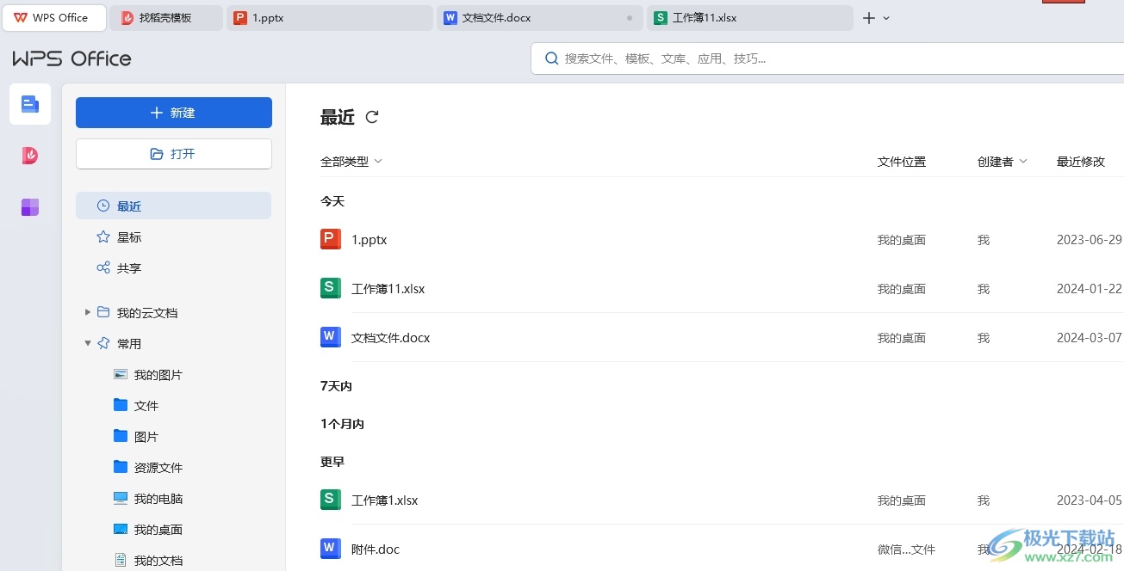Click the blue folder icon of 图片
The width and height of the screenshot is (1124, 571).
pos(121,436)
